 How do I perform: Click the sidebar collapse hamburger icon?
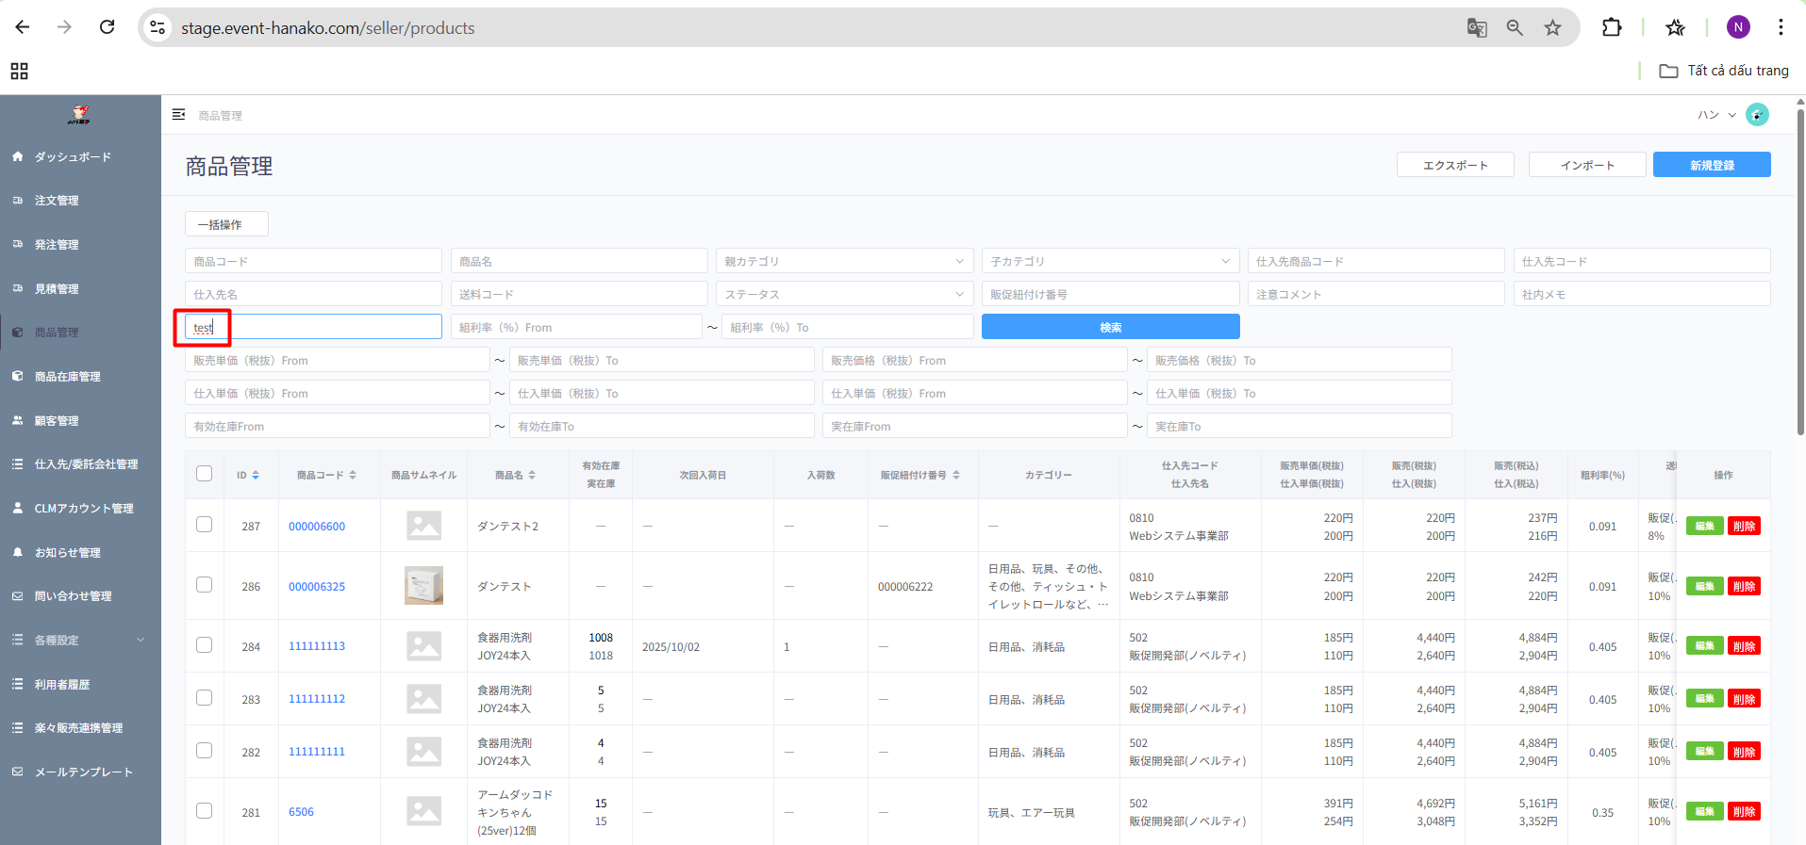[178, 115]
